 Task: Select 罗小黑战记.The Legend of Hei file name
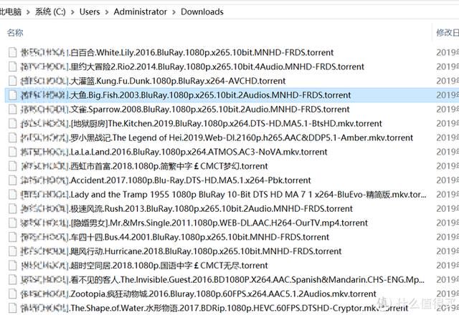point(217,137)
